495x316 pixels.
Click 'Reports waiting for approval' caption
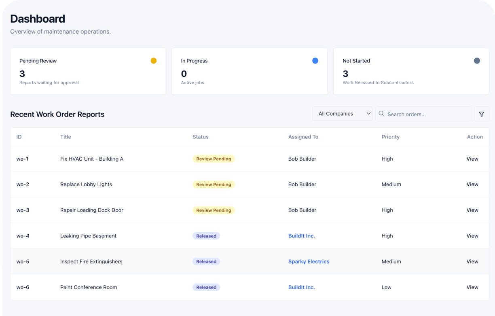(49, 83)
